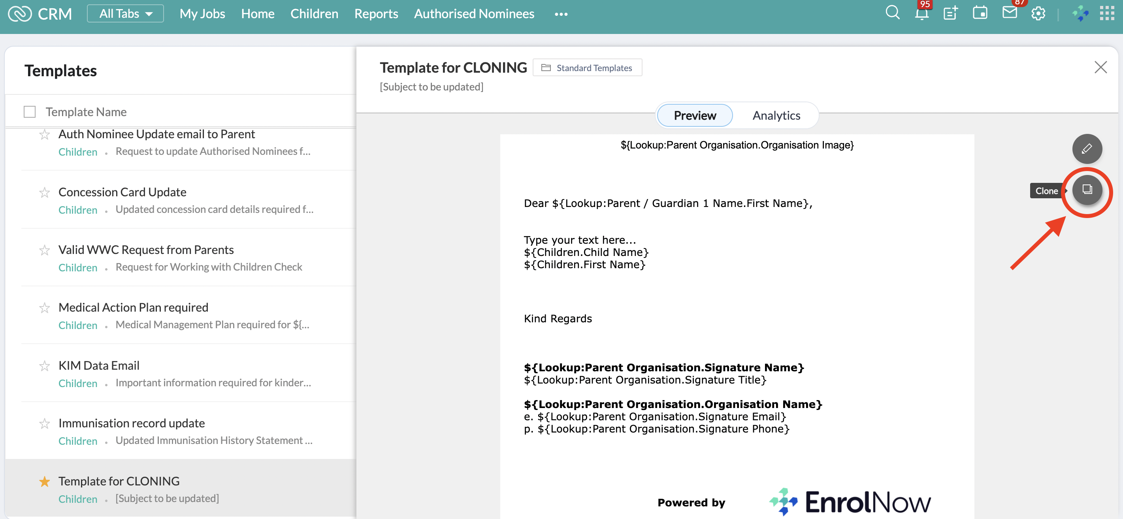
Task: Open the more tabs ellipsis menu
Action: [561, 14]
